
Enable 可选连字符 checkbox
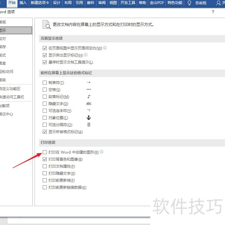(45, 111)
